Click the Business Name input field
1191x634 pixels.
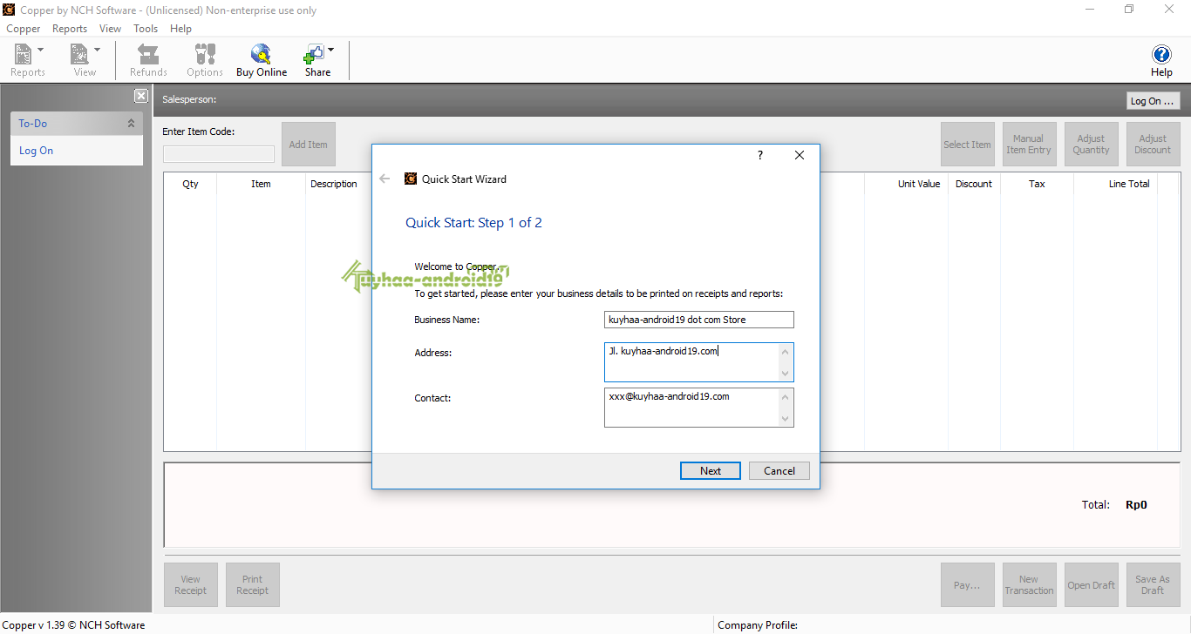click(699, 320)
